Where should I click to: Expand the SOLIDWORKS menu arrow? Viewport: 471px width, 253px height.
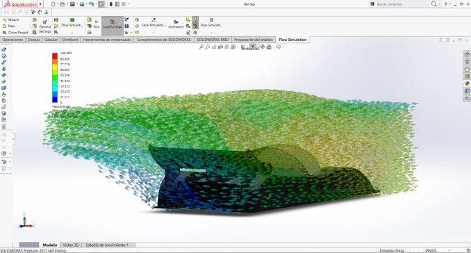click(40, 4)
